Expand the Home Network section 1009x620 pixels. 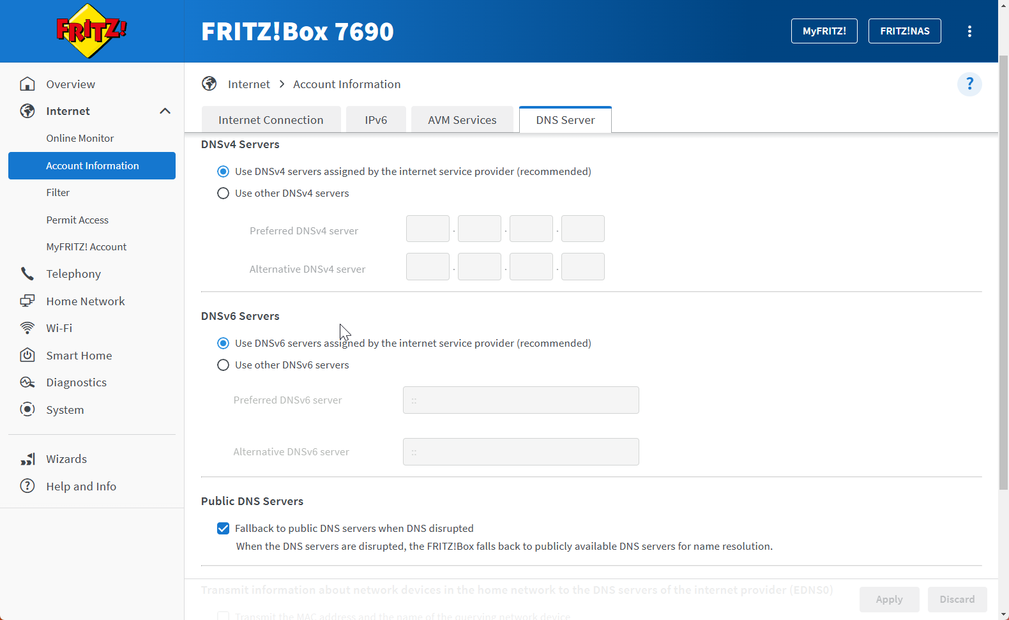(85, 301)
